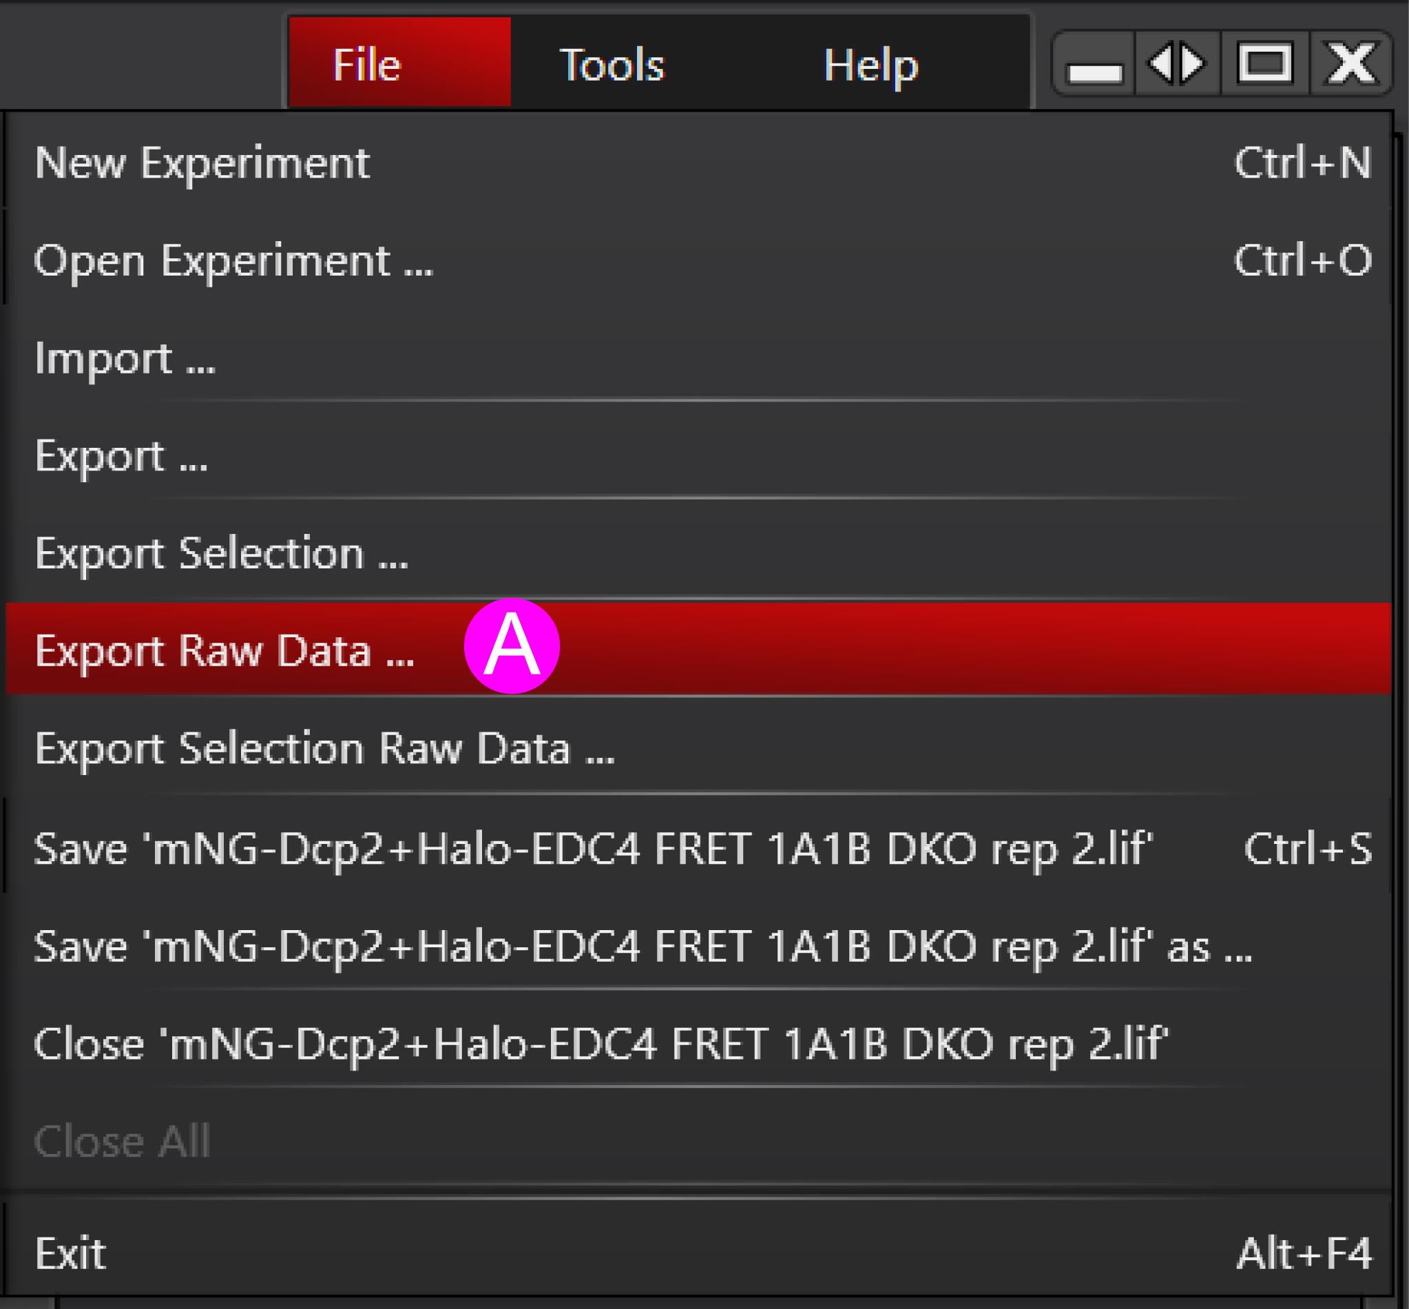Click the minimize window icon
This screenshot has height=1309, width=1409.
click(x=1094, y=64)
